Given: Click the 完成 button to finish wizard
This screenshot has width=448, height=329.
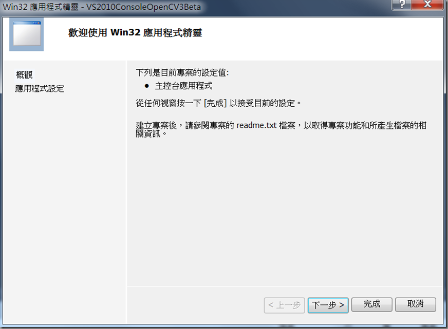Looking at the screenshot, I should click(371, 304).
